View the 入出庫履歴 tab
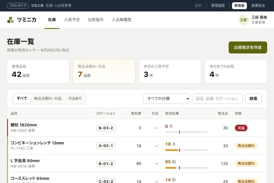This screenshot has height=183, width=274. 122,20
